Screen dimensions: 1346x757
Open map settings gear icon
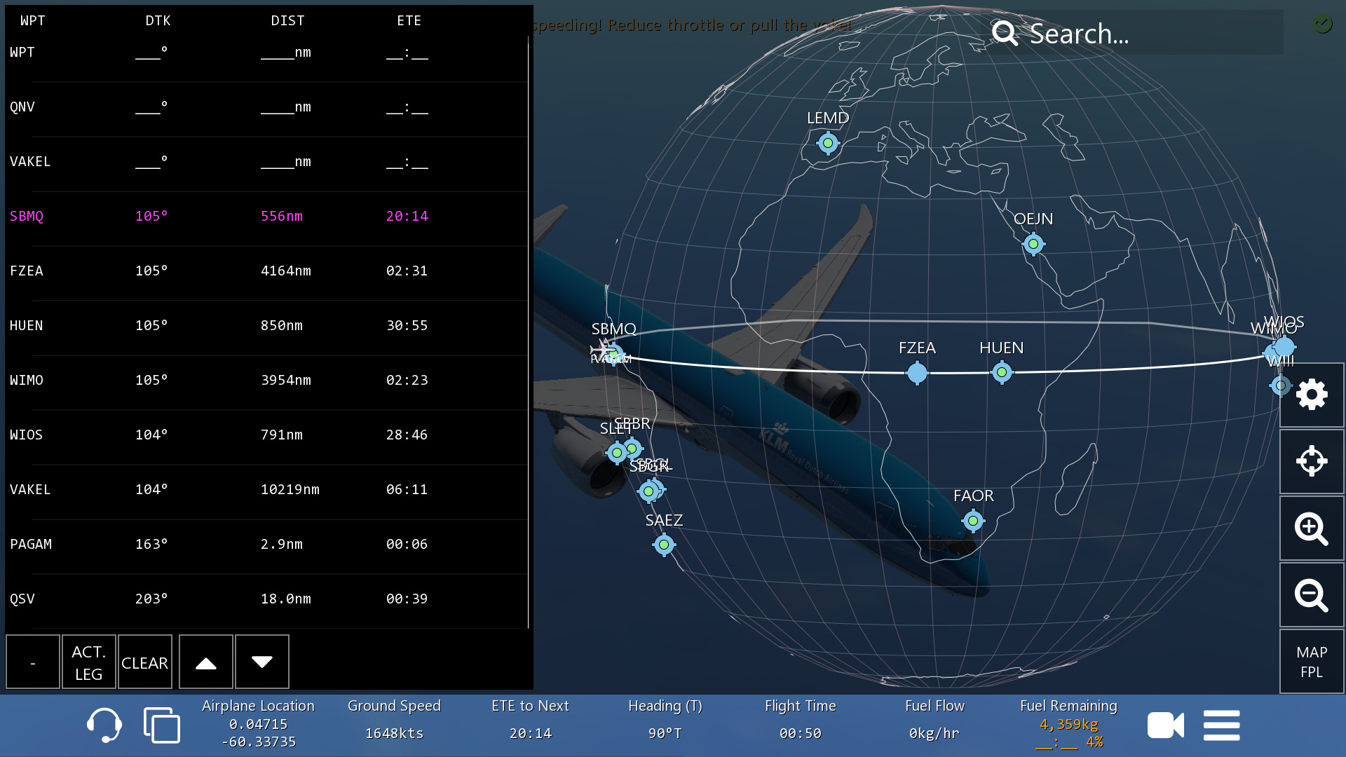click(1311, 395)
